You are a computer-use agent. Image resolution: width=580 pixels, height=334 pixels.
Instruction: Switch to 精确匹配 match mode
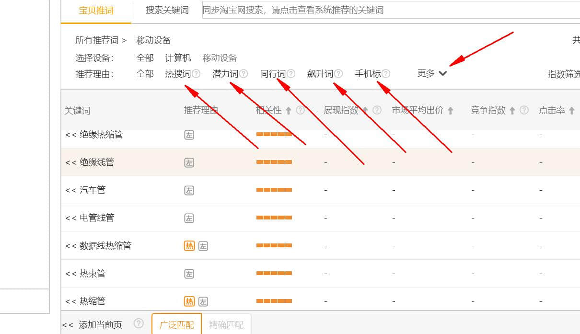[226, 324]
